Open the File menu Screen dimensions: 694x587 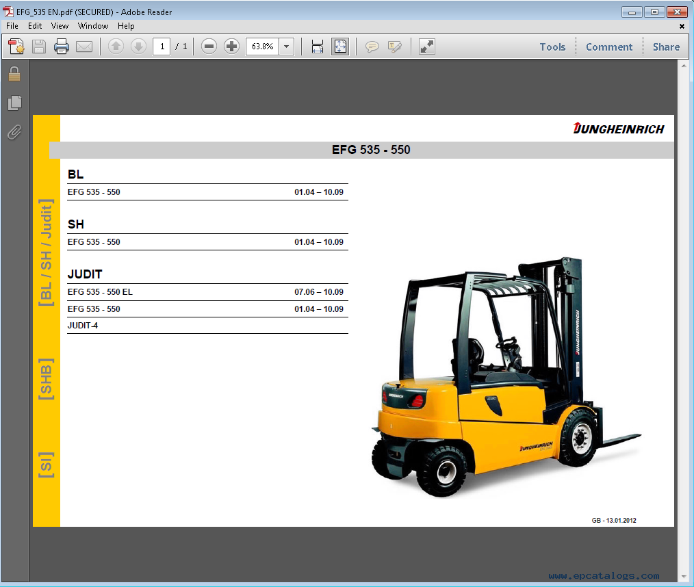(12, 26)
